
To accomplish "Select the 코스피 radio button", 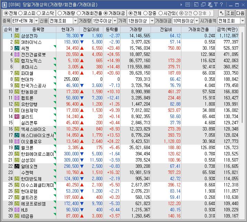I will coord(20,13).
